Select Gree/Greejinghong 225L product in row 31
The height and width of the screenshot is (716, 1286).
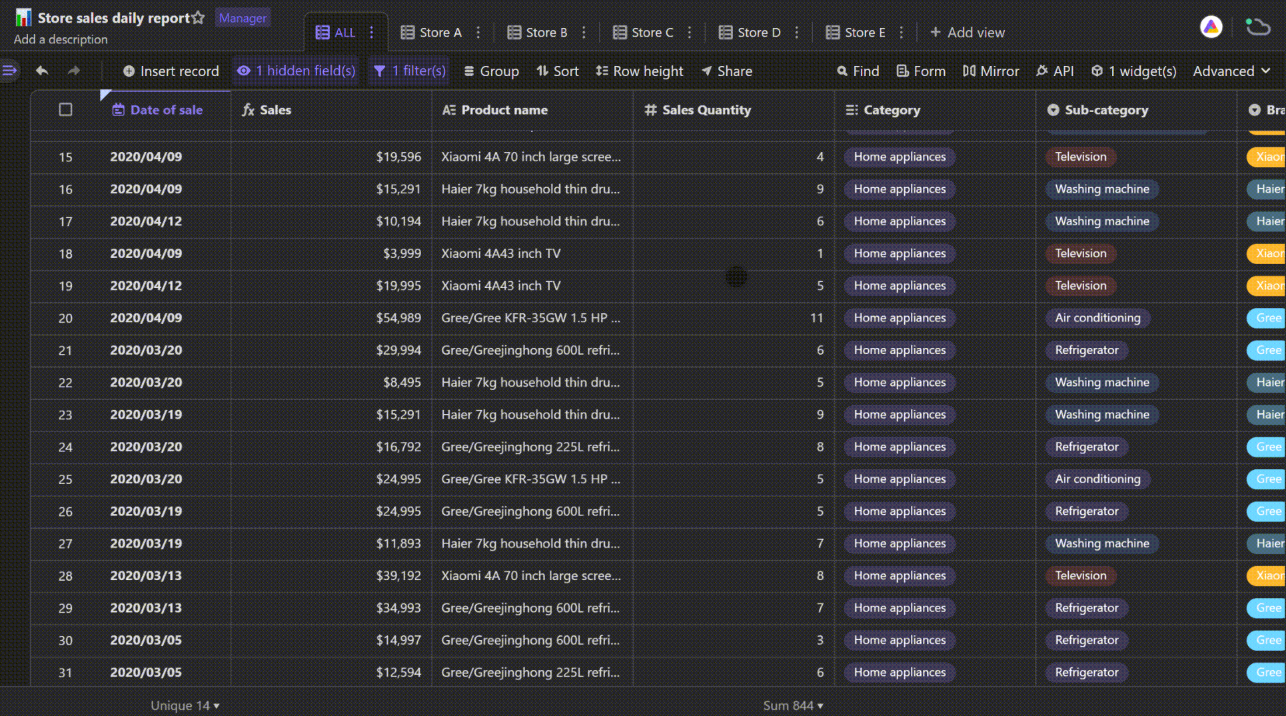532,672
